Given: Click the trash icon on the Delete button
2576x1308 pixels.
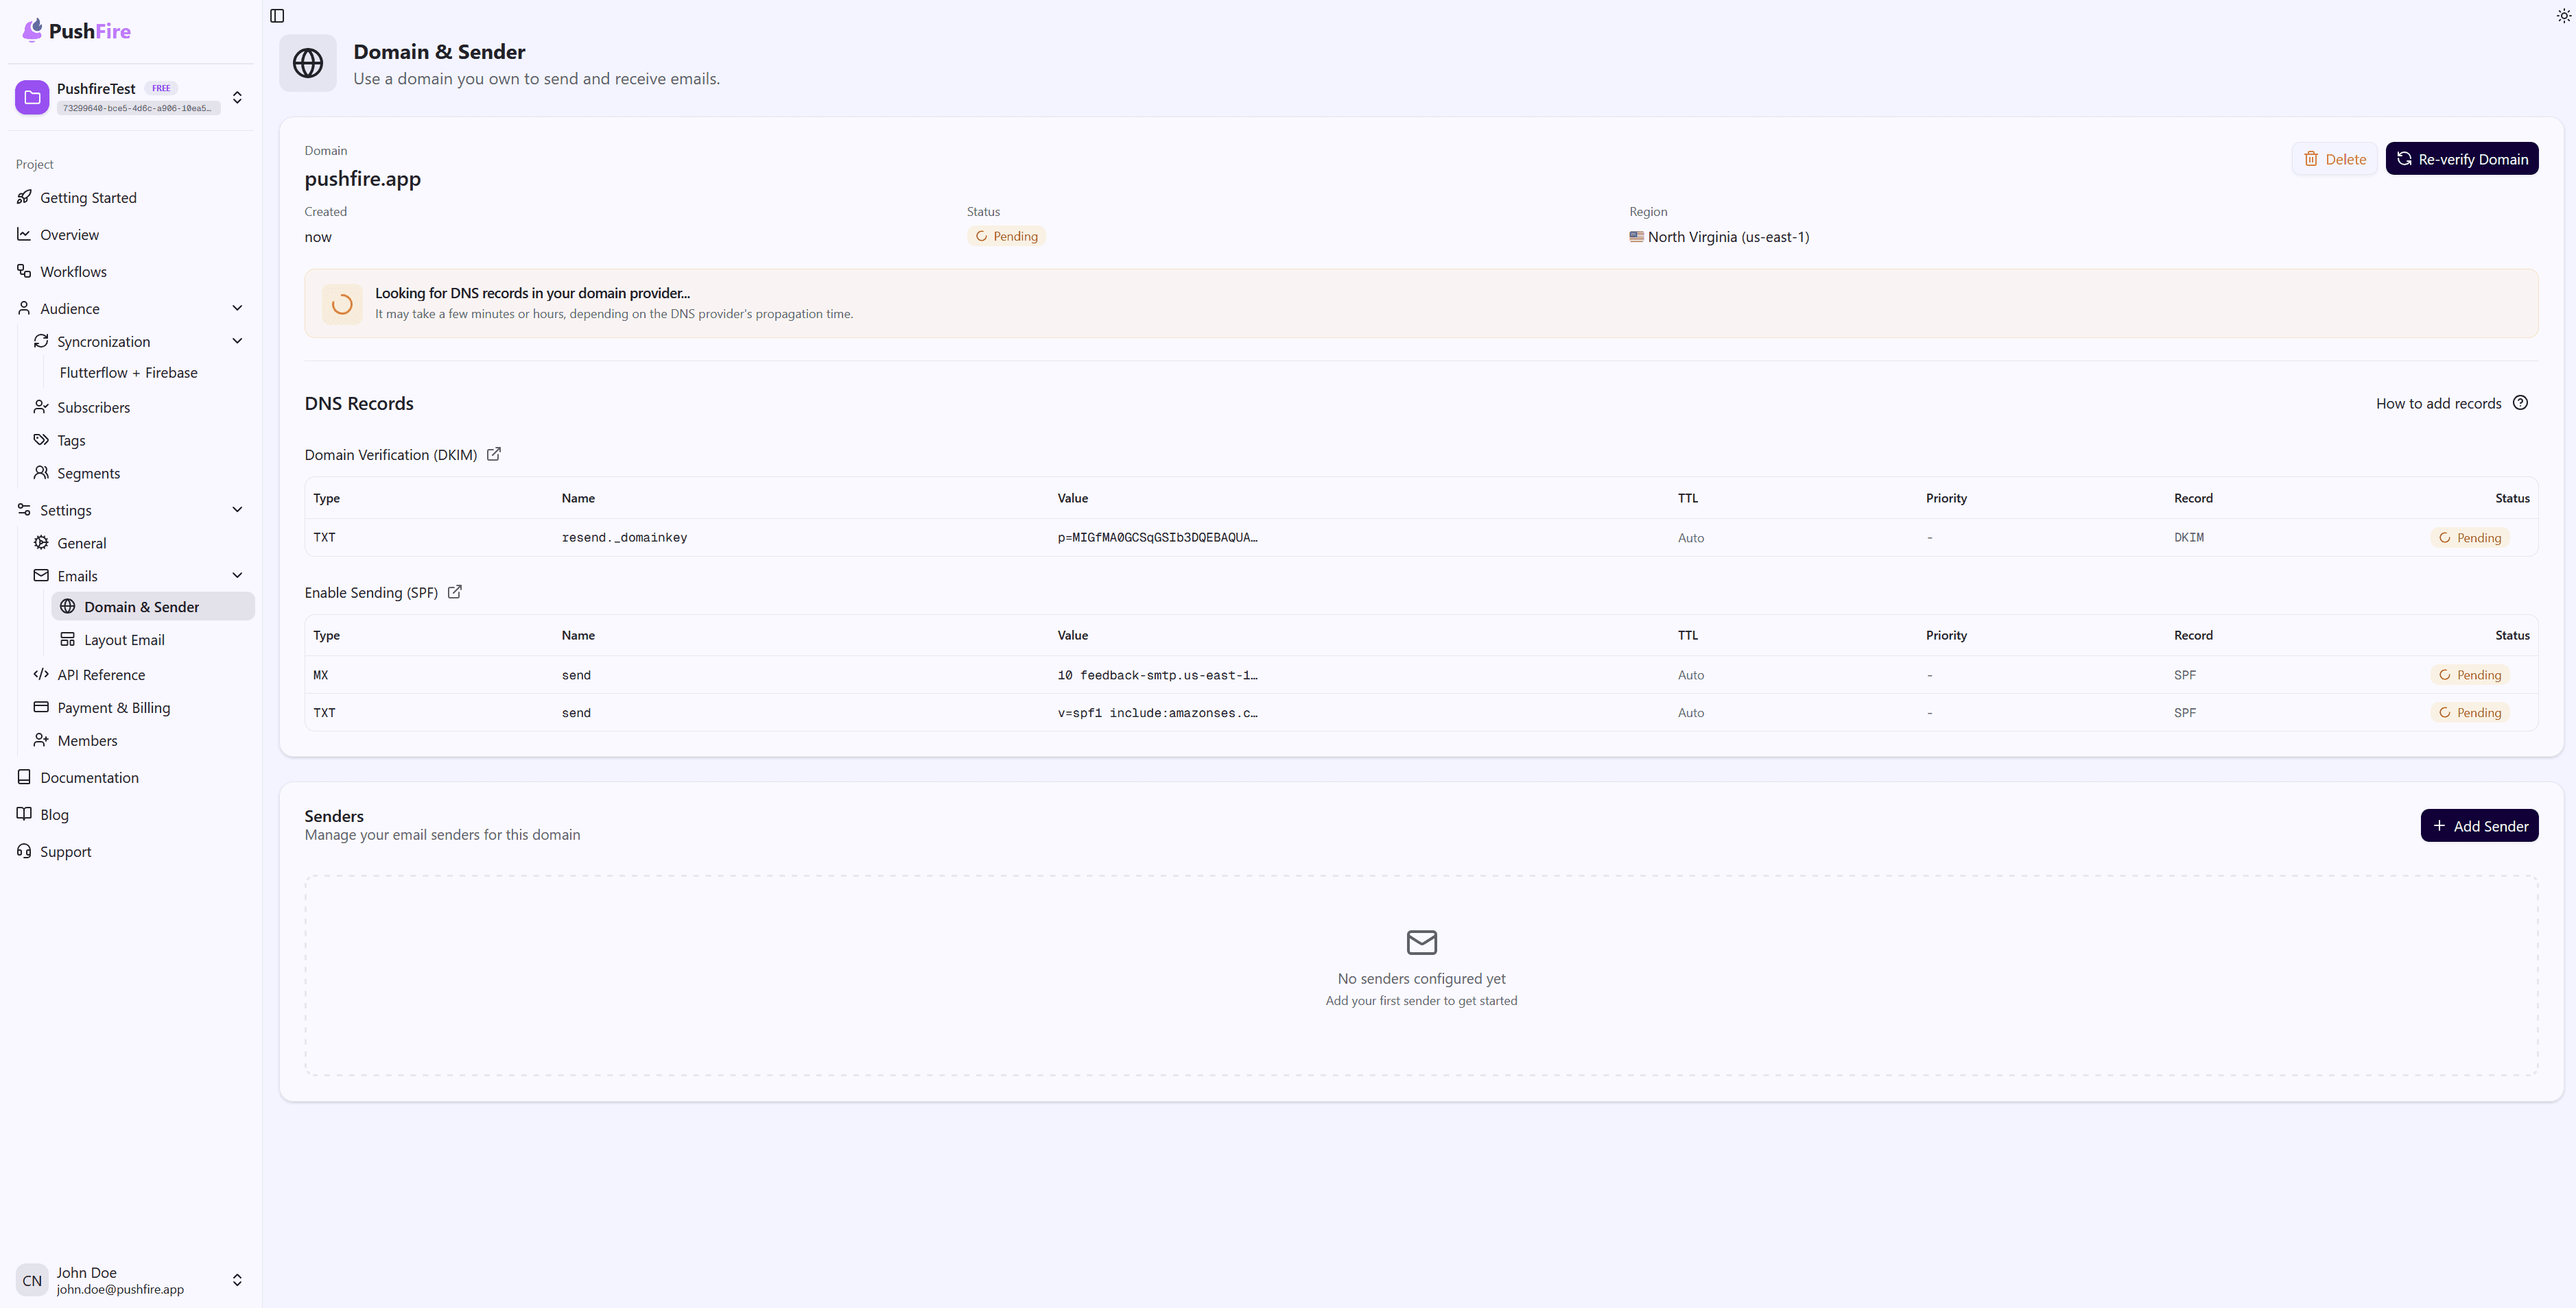Looking at the screenshot, I should click(x=2310, y=159).
